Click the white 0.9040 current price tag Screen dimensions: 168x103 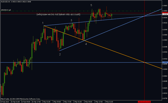click(x=165, y=14)
